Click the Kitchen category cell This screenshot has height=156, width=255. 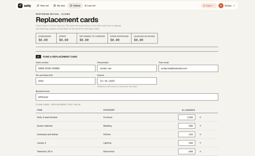(x=107, y=135)
